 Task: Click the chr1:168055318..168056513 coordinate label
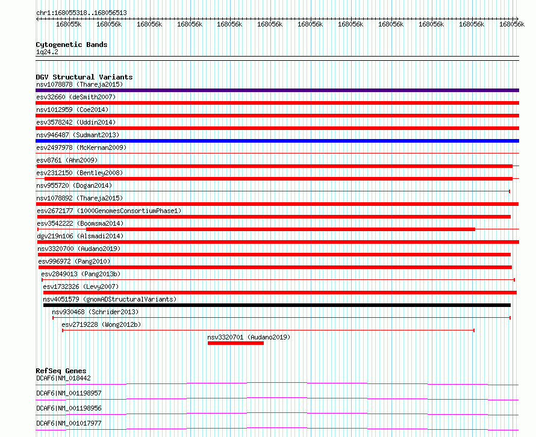click(81, 13)
